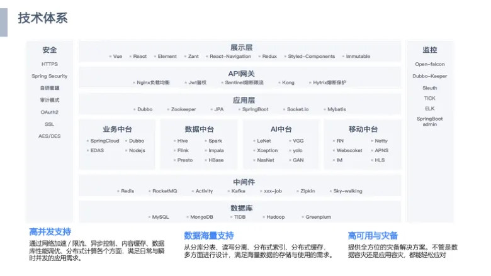
Task: Select the 'Kafka' item
Action: coord(239,191)
